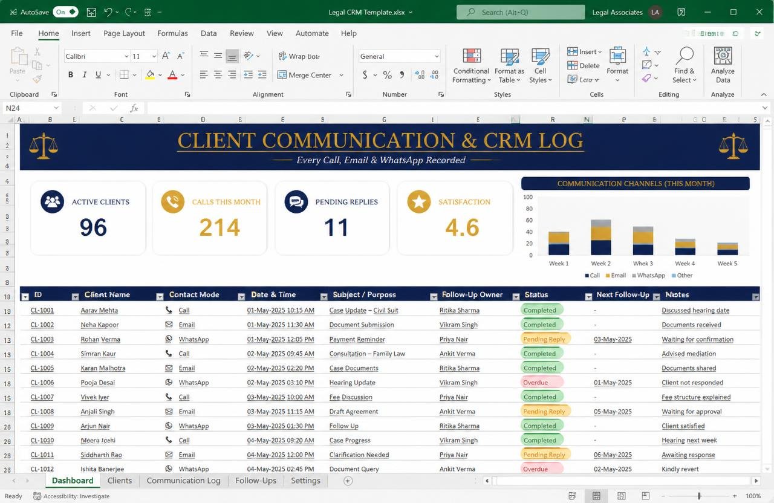Open the Font name Calibri dropdown
The height and width of the screenshot is (503, 774).
pyautogui.click(x=126, y=56)
